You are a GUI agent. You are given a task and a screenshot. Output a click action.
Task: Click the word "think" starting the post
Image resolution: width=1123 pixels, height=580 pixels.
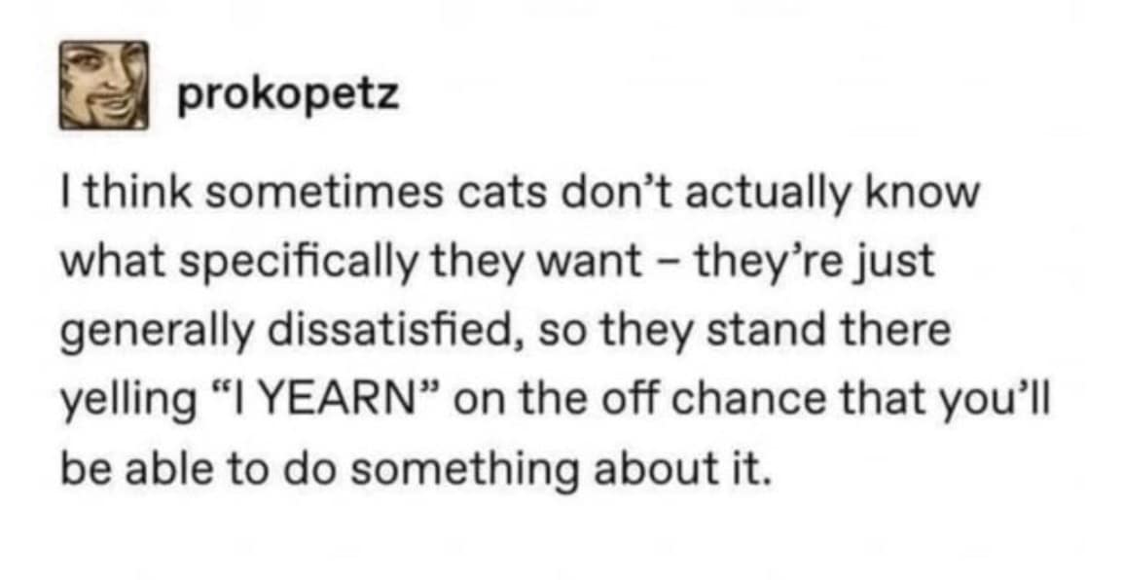pyautogui.click(x=126, y=193)
